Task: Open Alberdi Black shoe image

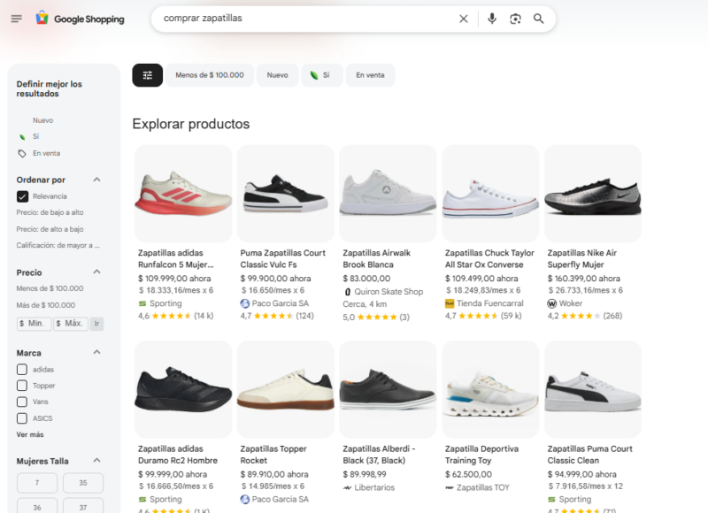Action: (x=388, y=389)
